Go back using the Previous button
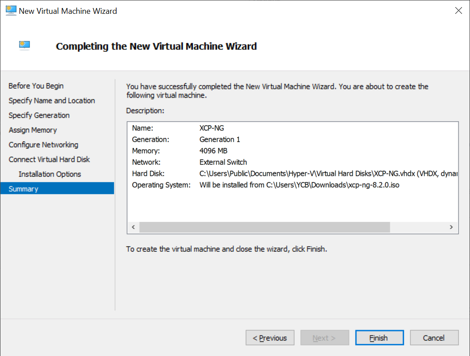470x356 pixels. click(x=270, y=337)
